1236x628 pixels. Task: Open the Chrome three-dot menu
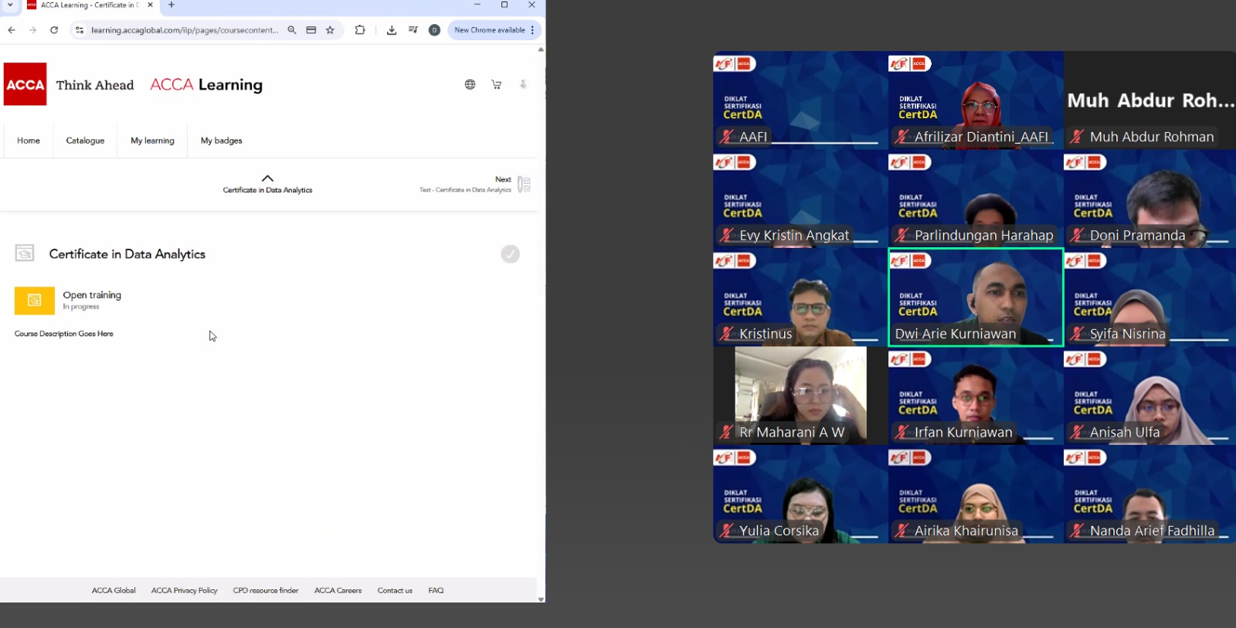[x=532, y=30]
